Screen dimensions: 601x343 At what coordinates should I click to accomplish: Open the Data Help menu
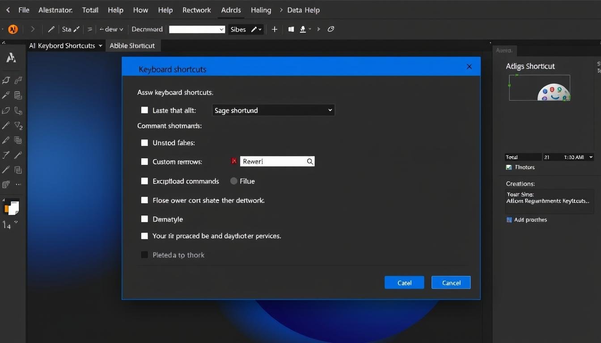pyautogui.click(x=303, y=10)
